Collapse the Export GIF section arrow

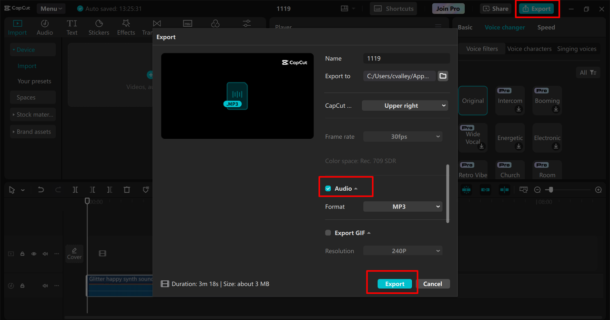[369, 233]
